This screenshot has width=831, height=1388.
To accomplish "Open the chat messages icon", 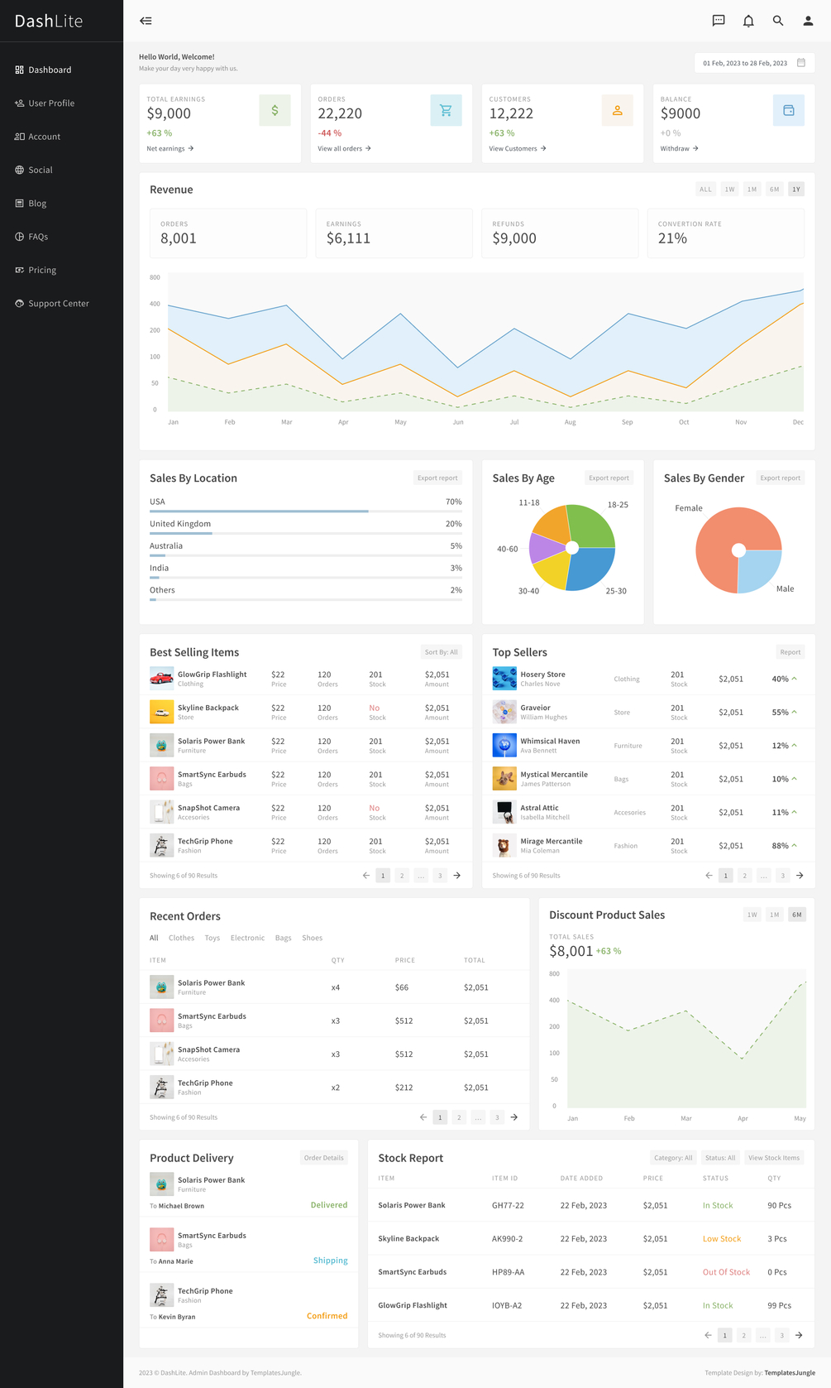I will coord(719,21).
